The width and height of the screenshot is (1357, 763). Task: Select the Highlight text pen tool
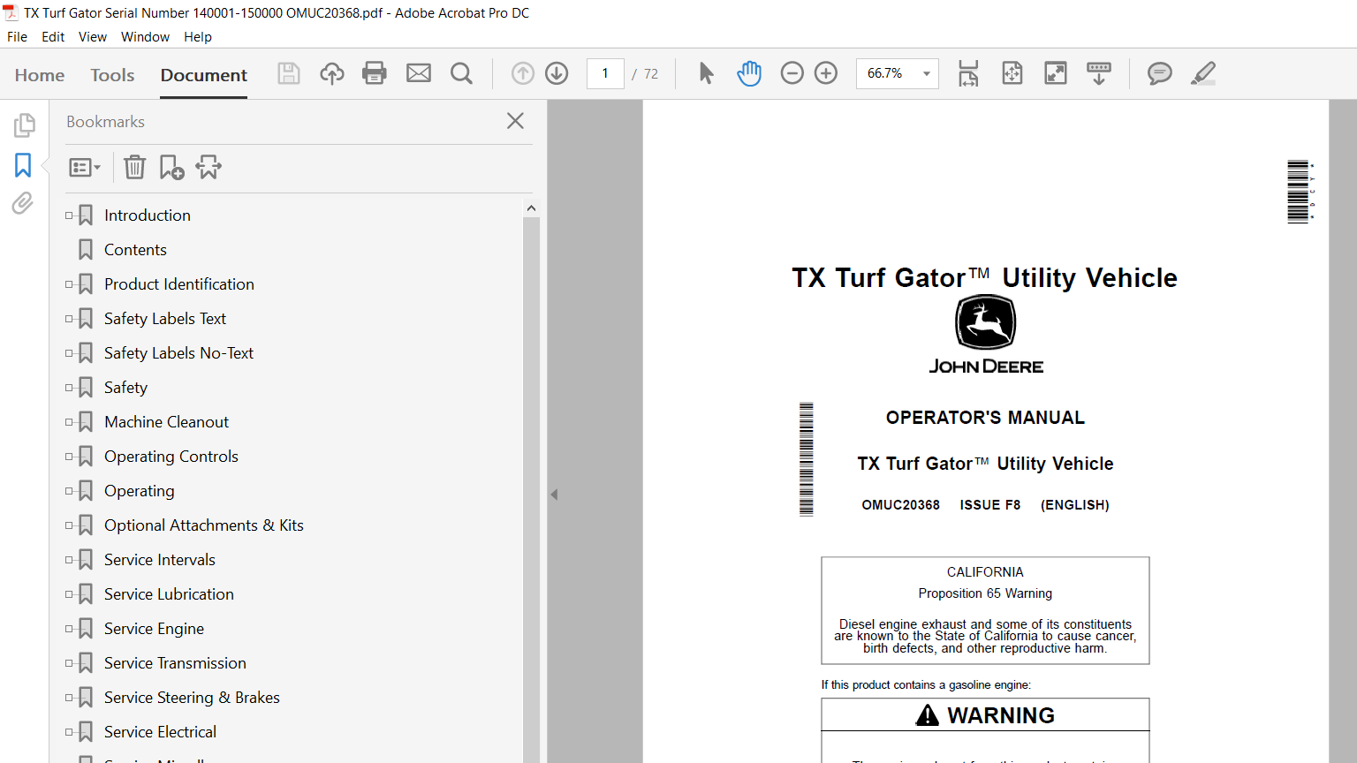pos(1203,73)
